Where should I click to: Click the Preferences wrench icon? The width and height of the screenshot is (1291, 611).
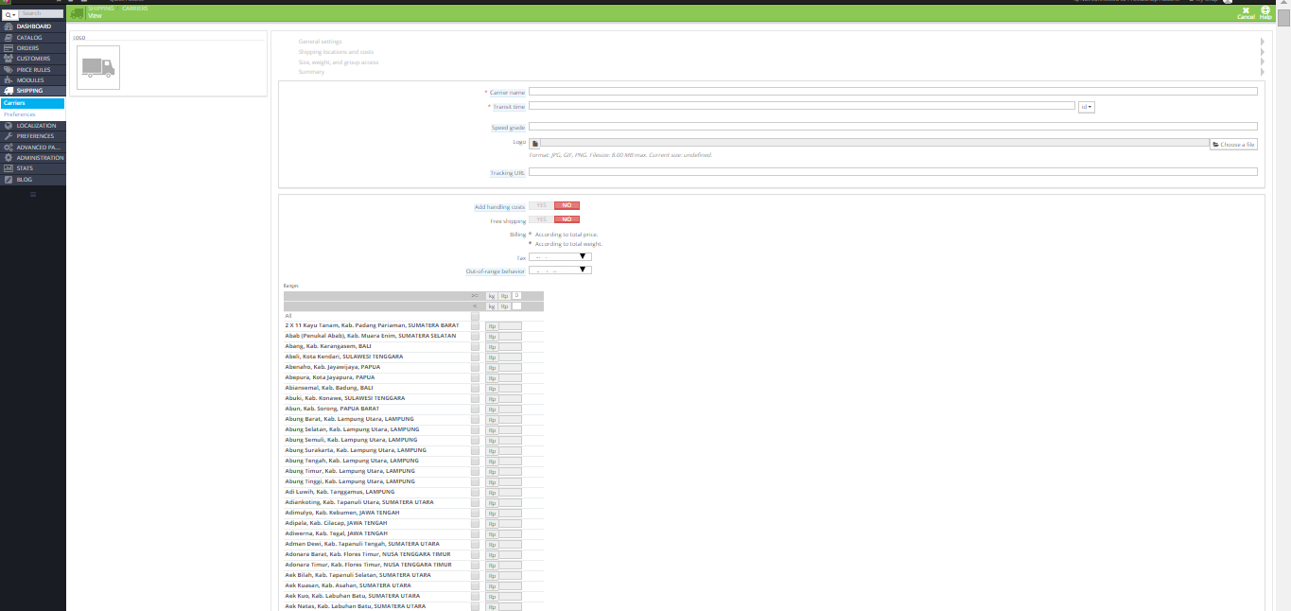pyautogui.click(x=9, y=136)
